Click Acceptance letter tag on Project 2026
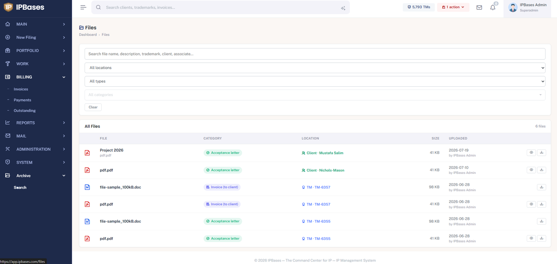The width and height of the screenshot is (557, 264). click(223, 153)
